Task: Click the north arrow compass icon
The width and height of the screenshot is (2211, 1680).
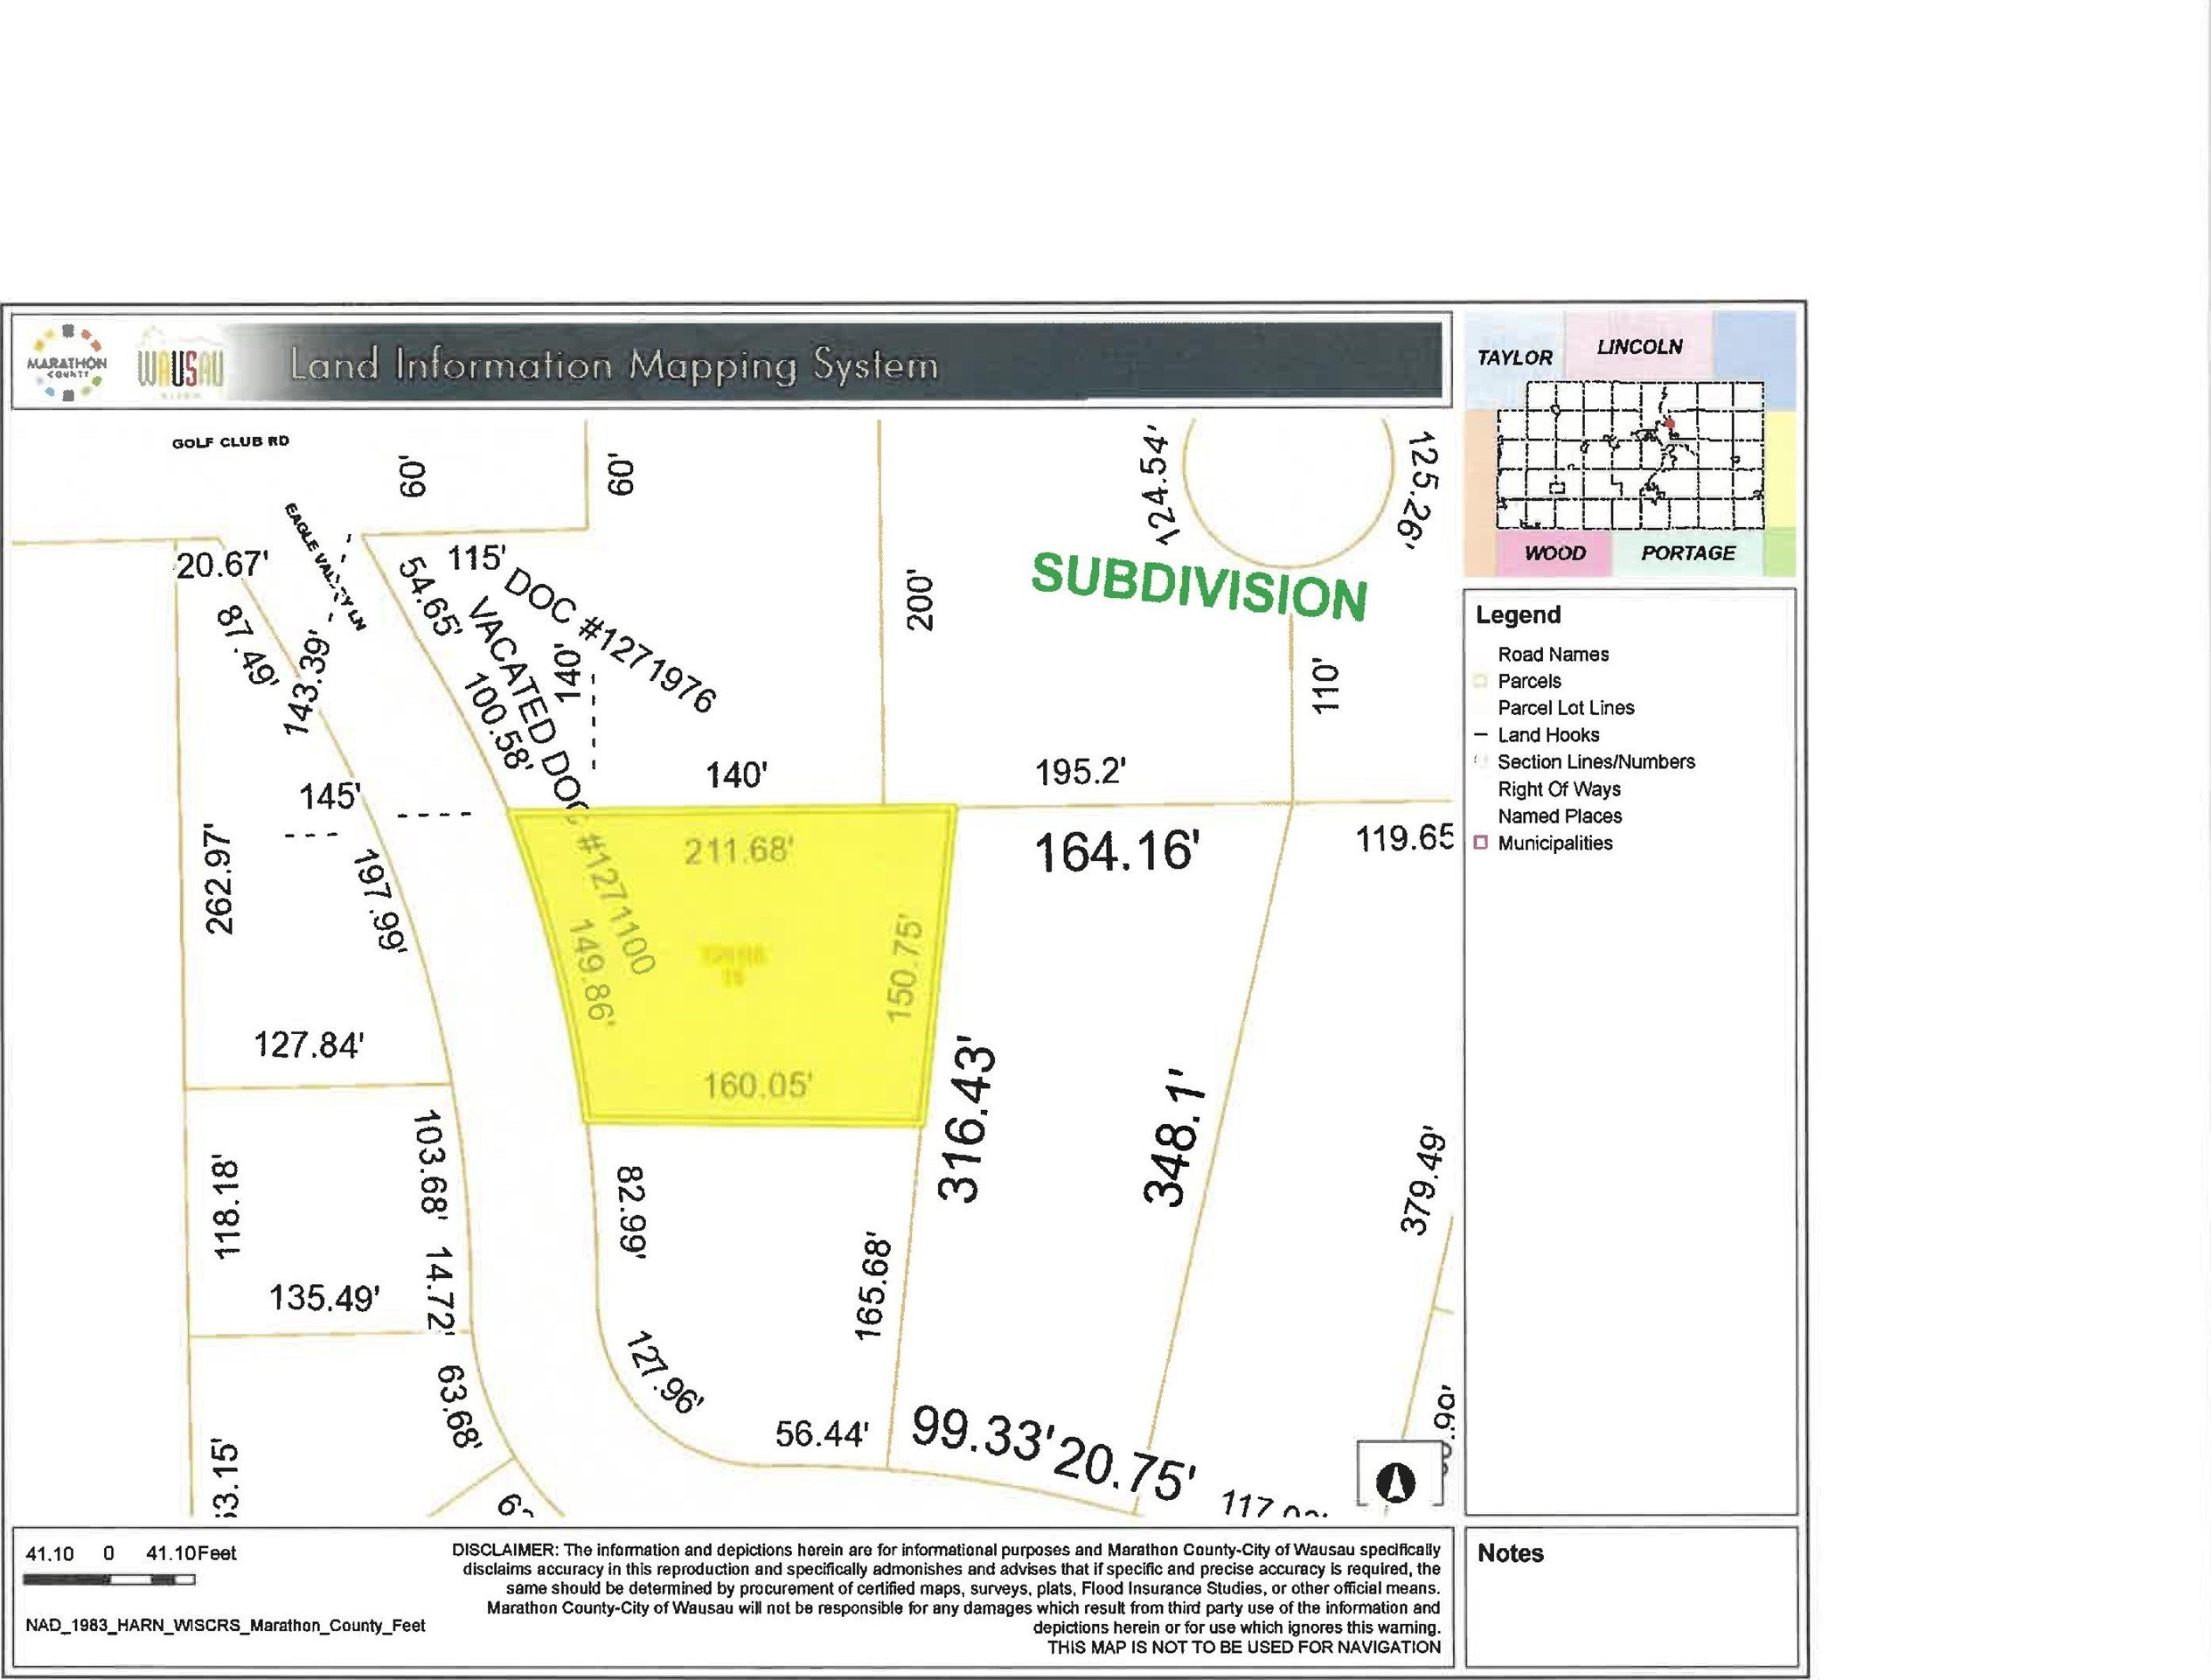Action: [1395, 1482]
